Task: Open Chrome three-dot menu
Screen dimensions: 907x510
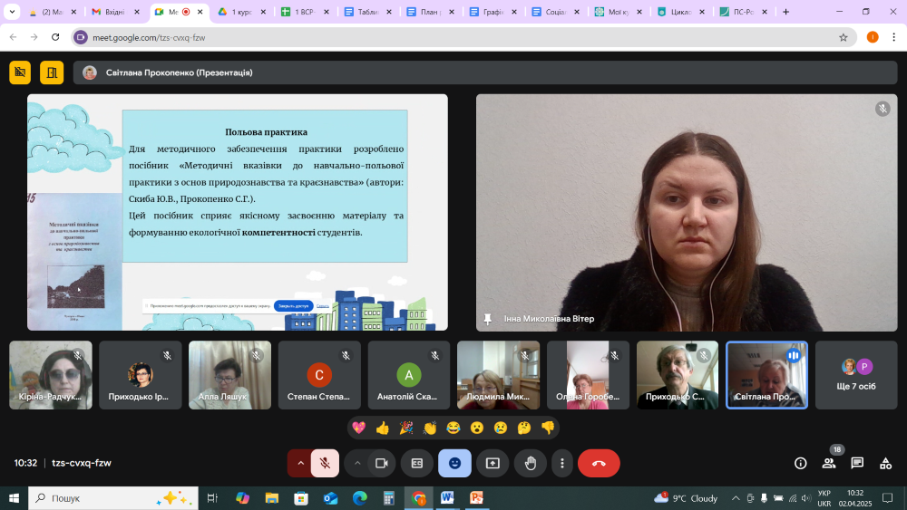Action: [x=893, y=37]
